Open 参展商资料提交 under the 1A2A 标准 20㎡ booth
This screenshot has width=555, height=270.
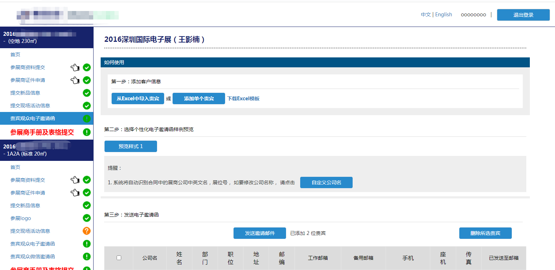tap(28, 180)
